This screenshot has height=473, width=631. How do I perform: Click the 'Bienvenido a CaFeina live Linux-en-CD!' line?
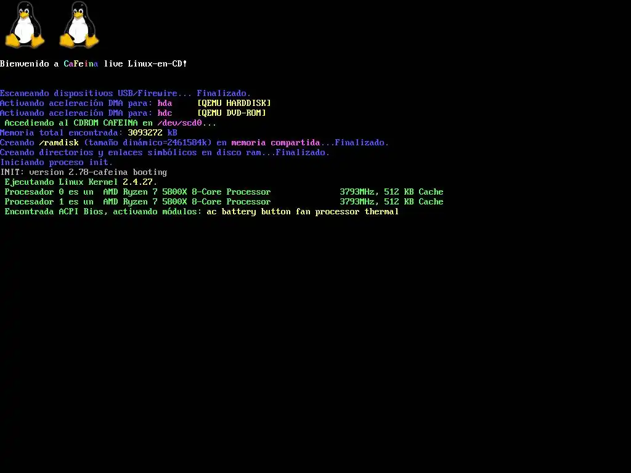click(x=94, y=63)
